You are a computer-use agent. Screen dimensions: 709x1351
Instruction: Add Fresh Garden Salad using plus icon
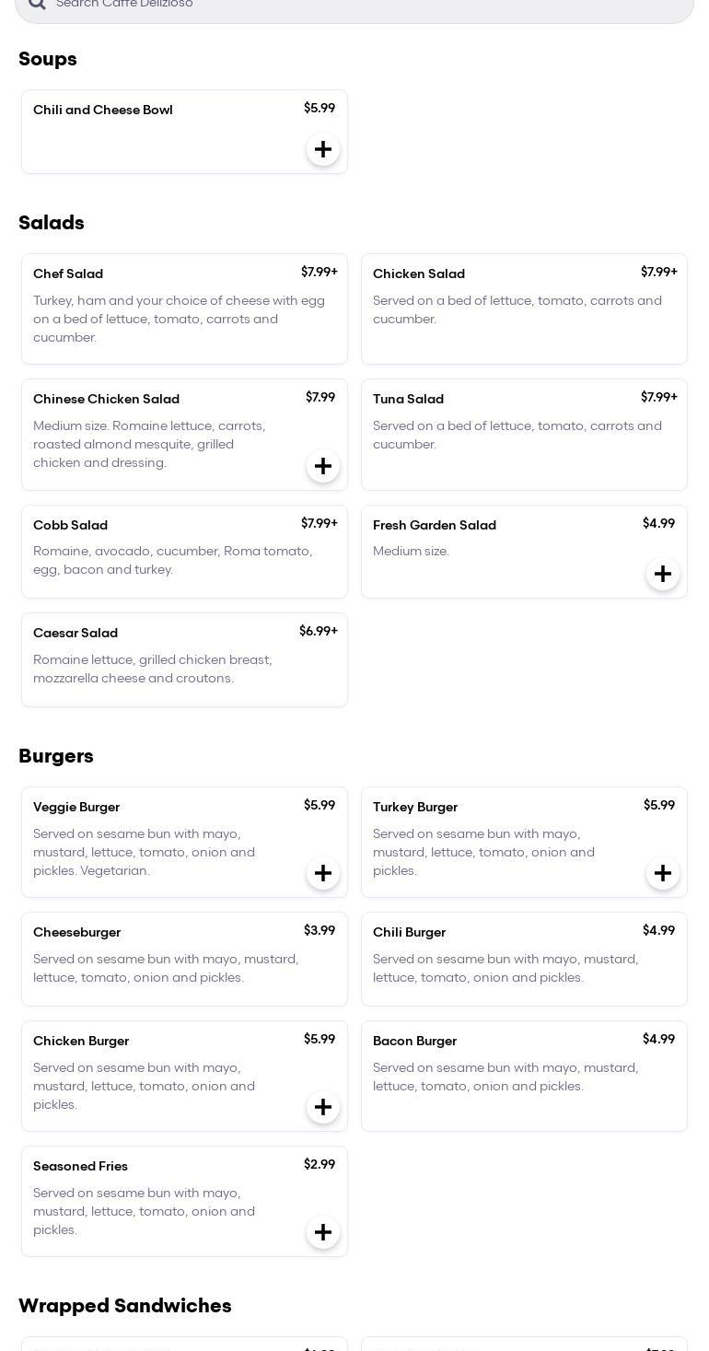pyautogui.click(x=663, y=574)
